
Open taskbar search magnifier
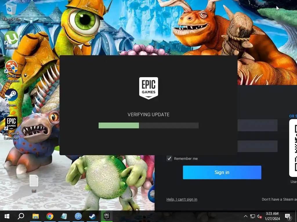[21, 216]
